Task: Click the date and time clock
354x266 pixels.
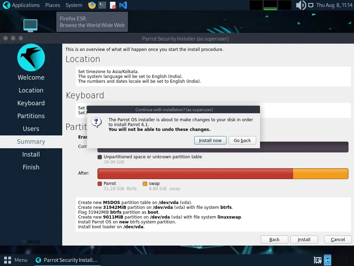Action: click(x=334, y=5)
